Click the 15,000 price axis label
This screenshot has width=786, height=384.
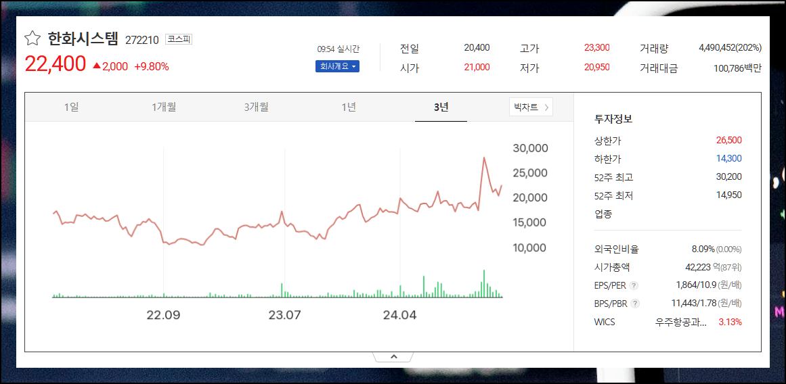(530, 222)
